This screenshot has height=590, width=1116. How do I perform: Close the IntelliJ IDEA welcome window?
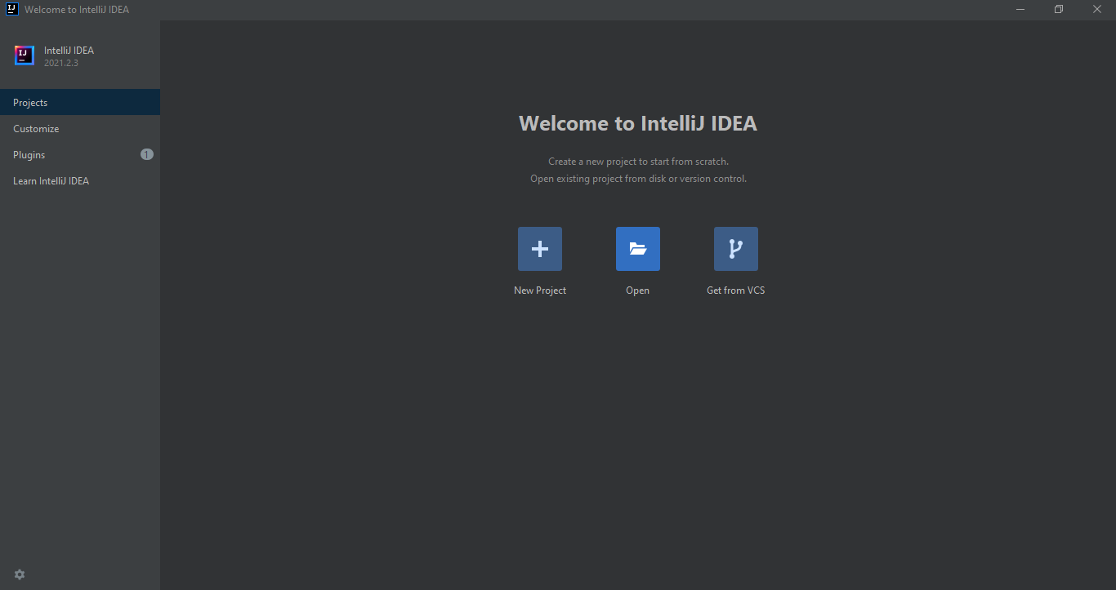(x=1096, y=10)
